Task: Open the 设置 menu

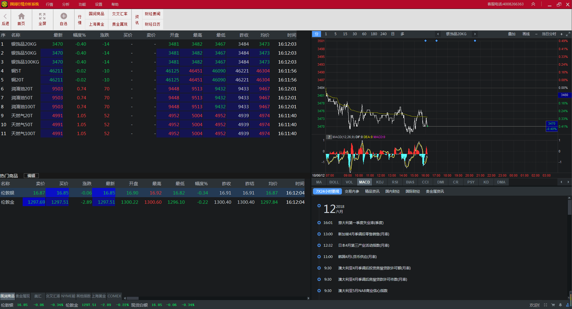Action: click(x=99, y=4)
